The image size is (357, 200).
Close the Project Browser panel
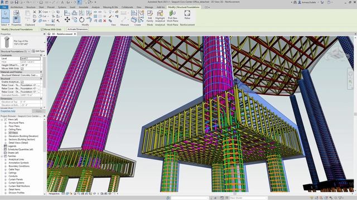pyautogui.click(x=45, y=116)
